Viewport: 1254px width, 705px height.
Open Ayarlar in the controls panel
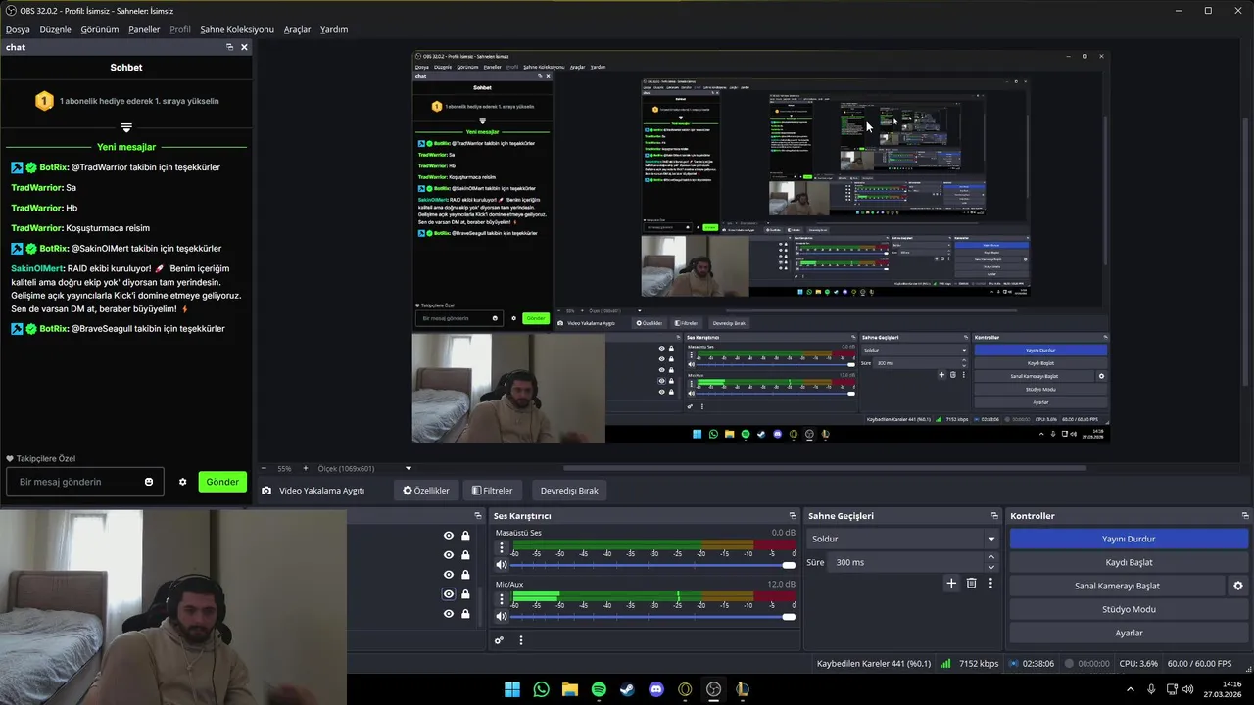(x=1129, y=633)
